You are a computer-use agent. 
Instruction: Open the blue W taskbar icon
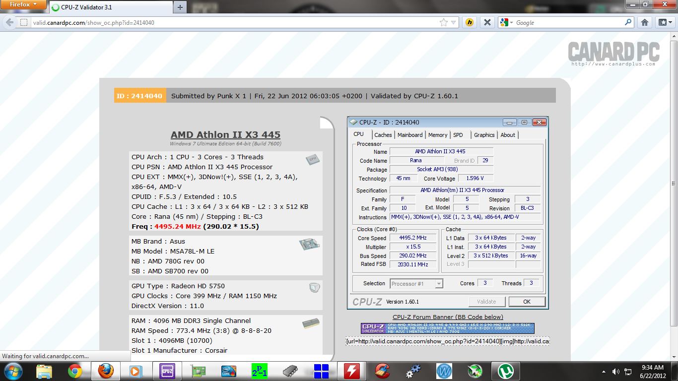[x=444, y=371]
